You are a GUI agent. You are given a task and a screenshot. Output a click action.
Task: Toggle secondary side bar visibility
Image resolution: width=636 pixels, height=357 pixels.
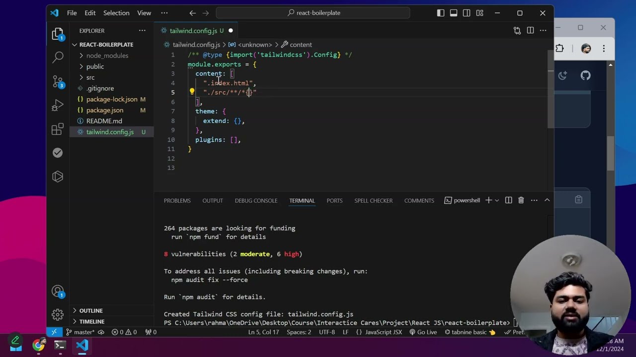pyautogui.click(x=467, y=13)
